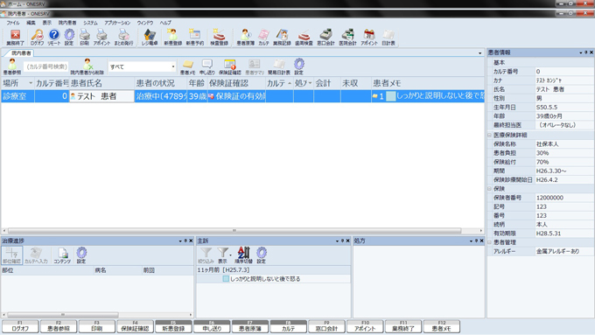Screen dimensions: 595x335
Task: Open 患者情報 panel options dropdown arrow
Action: click(x=581, y=52)
